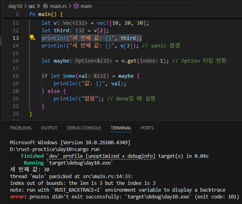Click the 'else' keyword on line 20
The image size is (242, 204).
pos(54,91)
